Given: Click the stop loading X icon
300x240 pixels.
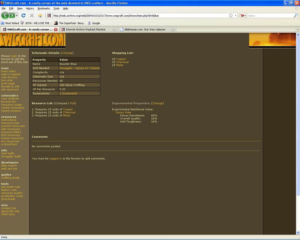Looking at the screenshot, I should click(x=32, y=15).
